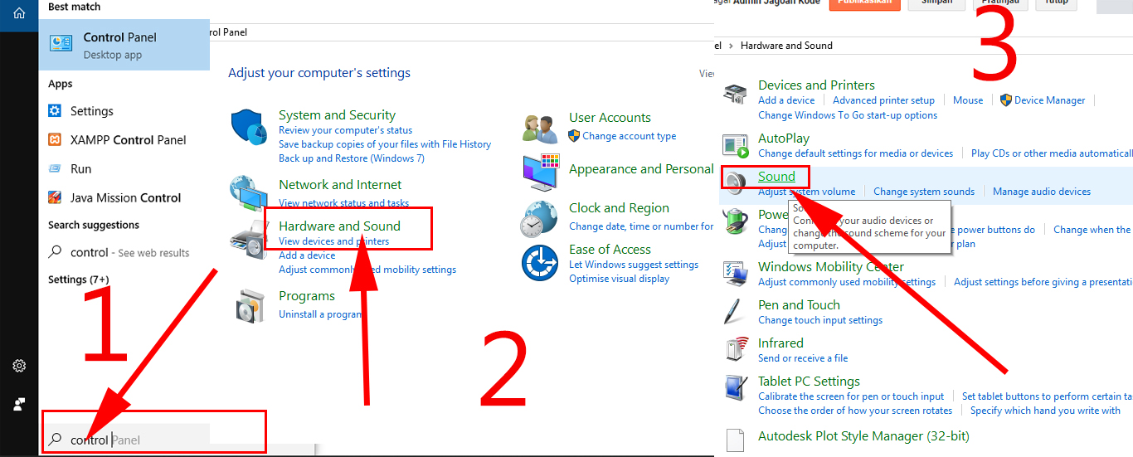Viewport: 1133px width, 457px height.
Task: Click the XAMPP Control Panel icon
Action: (x=55, y=140)
